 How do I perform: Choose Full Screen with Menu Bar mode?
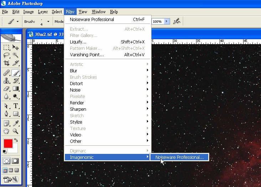[x=11, y=170]
